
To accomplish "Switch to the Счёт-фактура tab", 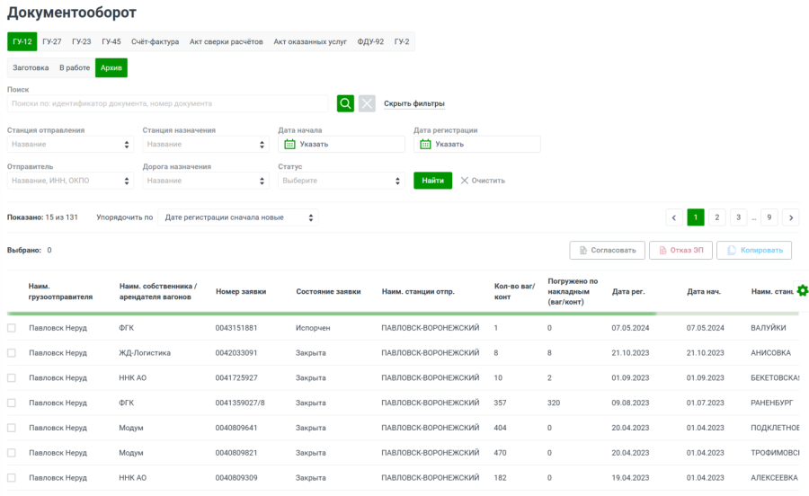I will [155, 41].
